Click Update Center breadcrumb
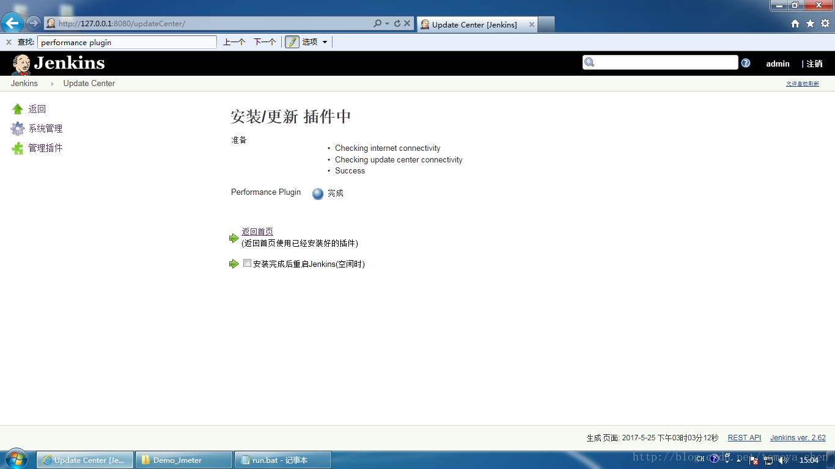Viewport: 835px width, 469px height. pyautogui.click(x=89, y=84)
